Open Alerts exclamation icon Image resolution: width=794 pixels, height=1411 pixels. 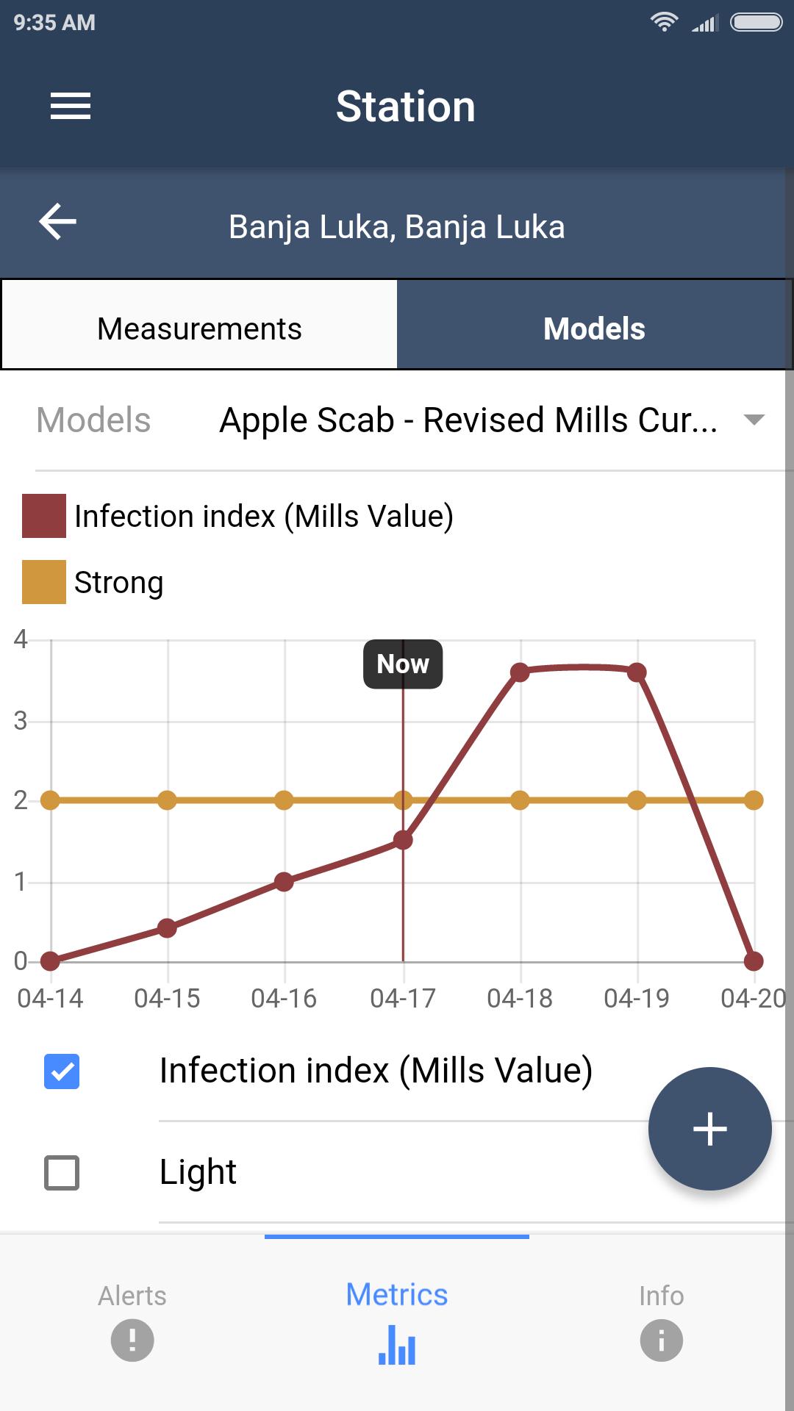click(x=132, y=1340)
